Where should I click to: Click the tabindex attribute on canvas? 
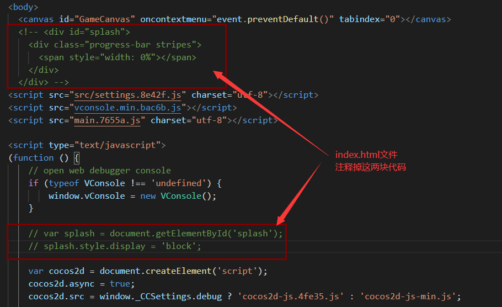tap(360, 19)
